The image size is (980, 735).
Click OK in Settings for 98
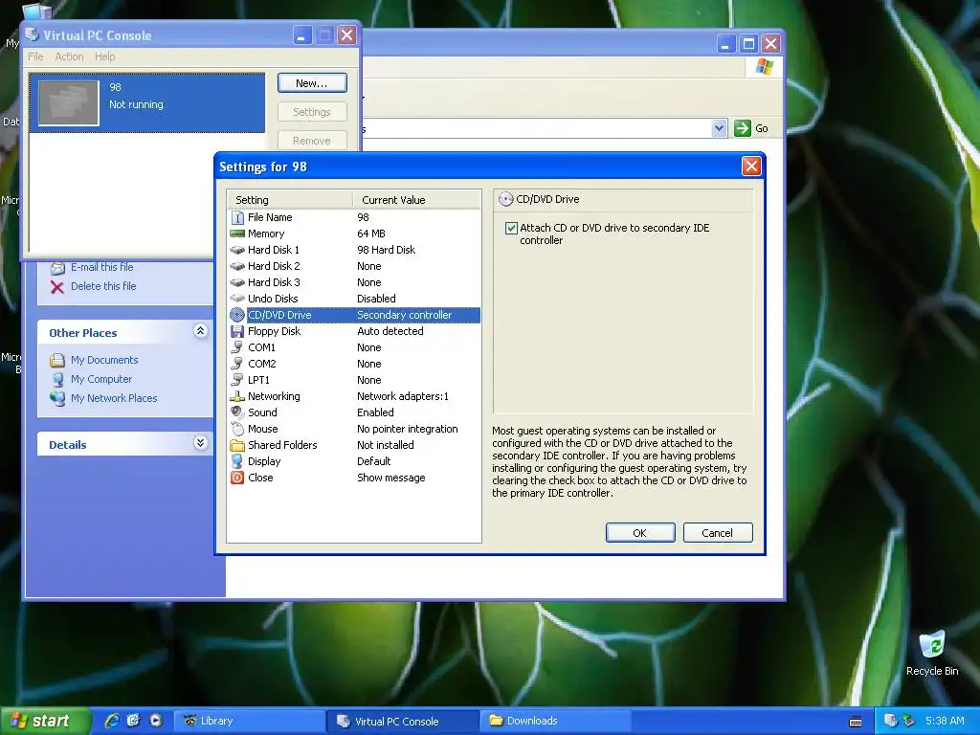(640, 533)
